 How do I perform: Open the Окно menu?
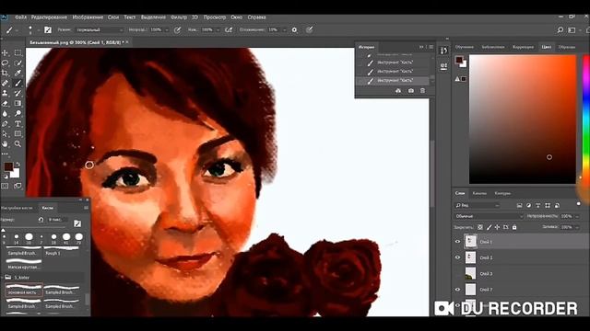[x=236, y=17]
